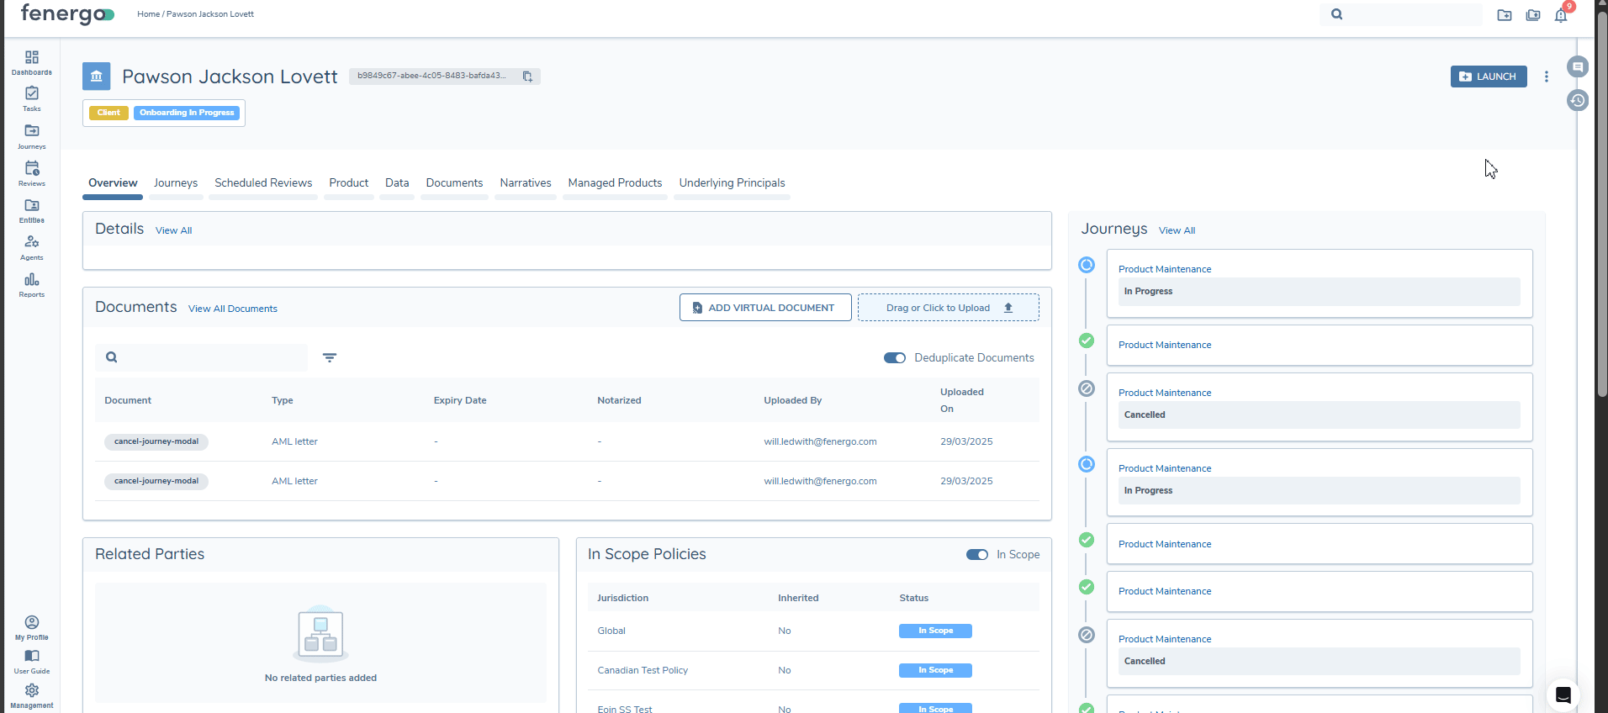Expand the first In Progress journey card
Image resolution: width=1608 pixels, height=713 pixels.
coord(1319,283)
